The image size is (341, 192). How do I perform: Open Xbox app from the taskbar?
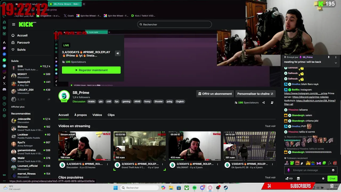pos(187,188)
